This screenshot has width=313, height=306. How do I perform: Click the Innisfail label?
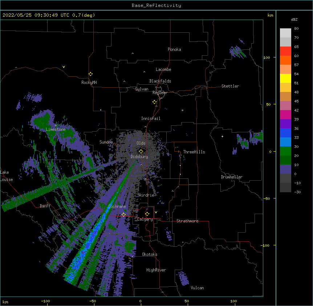point(151,118)
